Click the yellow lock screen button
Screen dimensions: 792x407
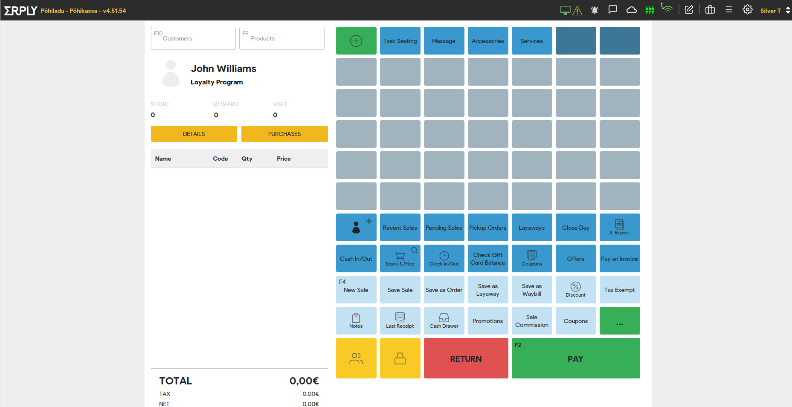400,358
